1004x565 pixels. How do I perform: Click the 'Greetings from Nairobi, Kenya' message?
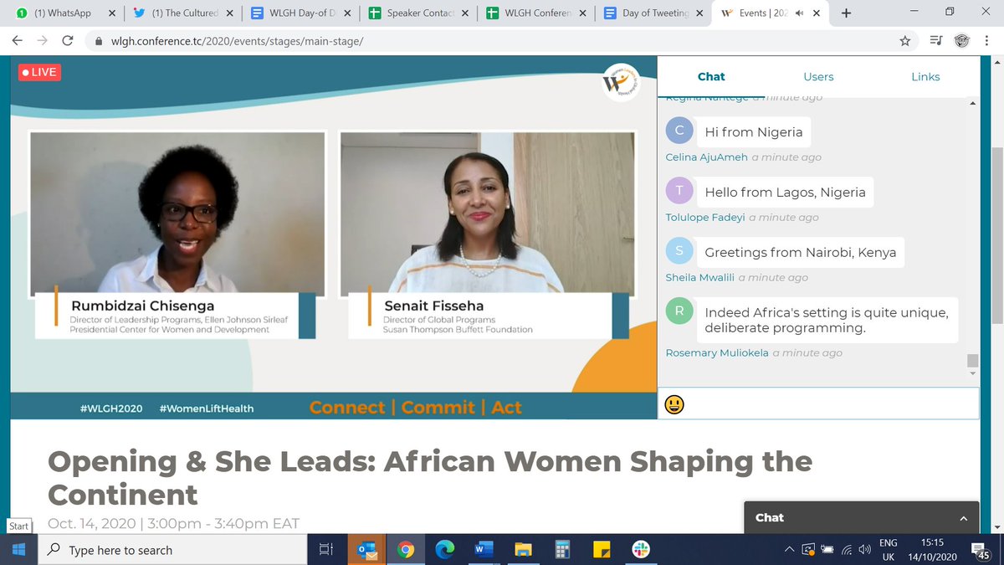click(x=800, y=253)
